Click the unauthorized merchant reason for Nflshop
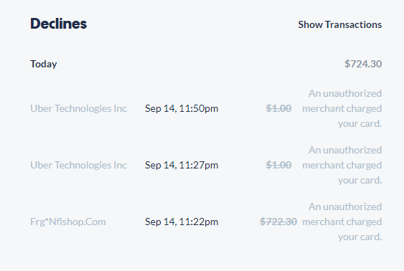 (x=342, y=222)
